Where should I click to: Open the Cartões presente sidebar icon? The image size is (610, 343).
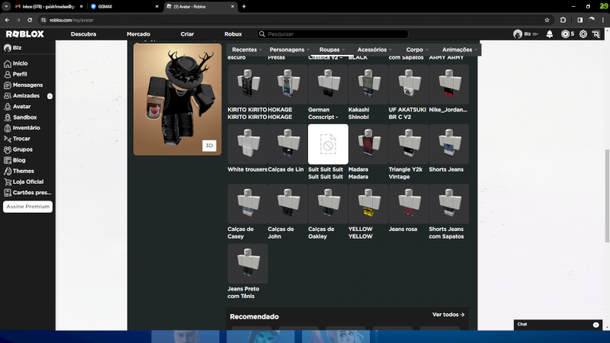(x=8, y=193)
